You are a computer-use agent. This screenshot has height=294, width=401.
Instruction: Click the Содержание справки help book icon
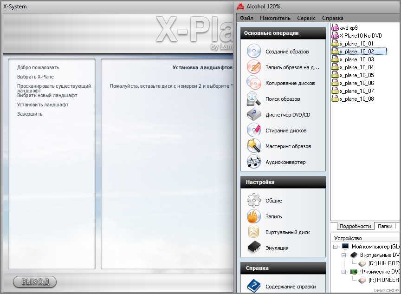tap(254, 286)
